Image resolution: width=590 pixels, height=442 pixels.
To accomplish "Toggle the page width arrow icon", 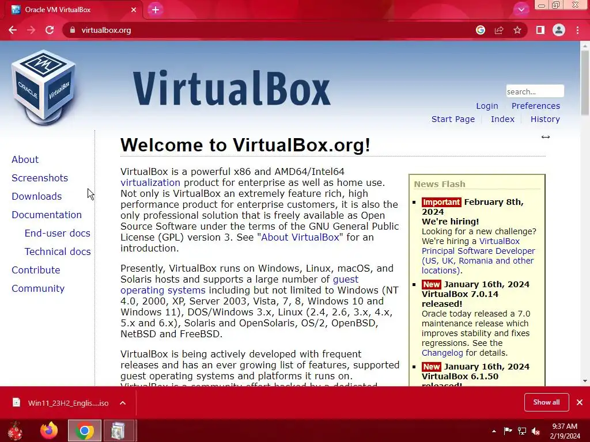I will [x=545, y=137].
